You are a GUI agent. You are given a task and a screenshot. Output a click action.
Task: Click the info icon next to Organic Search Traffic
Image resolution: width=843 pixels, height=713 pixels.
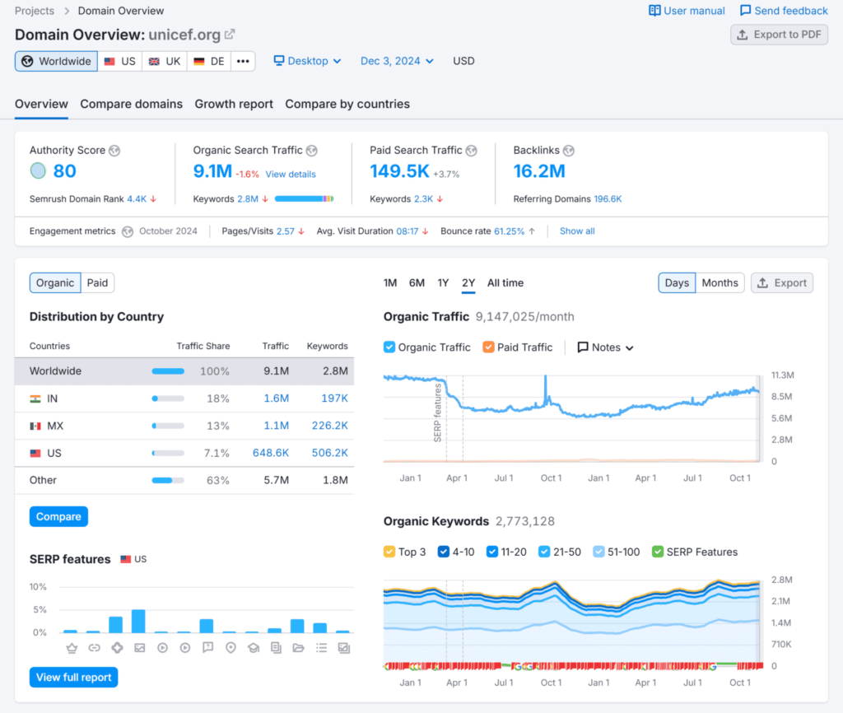(x=312, y=151)
